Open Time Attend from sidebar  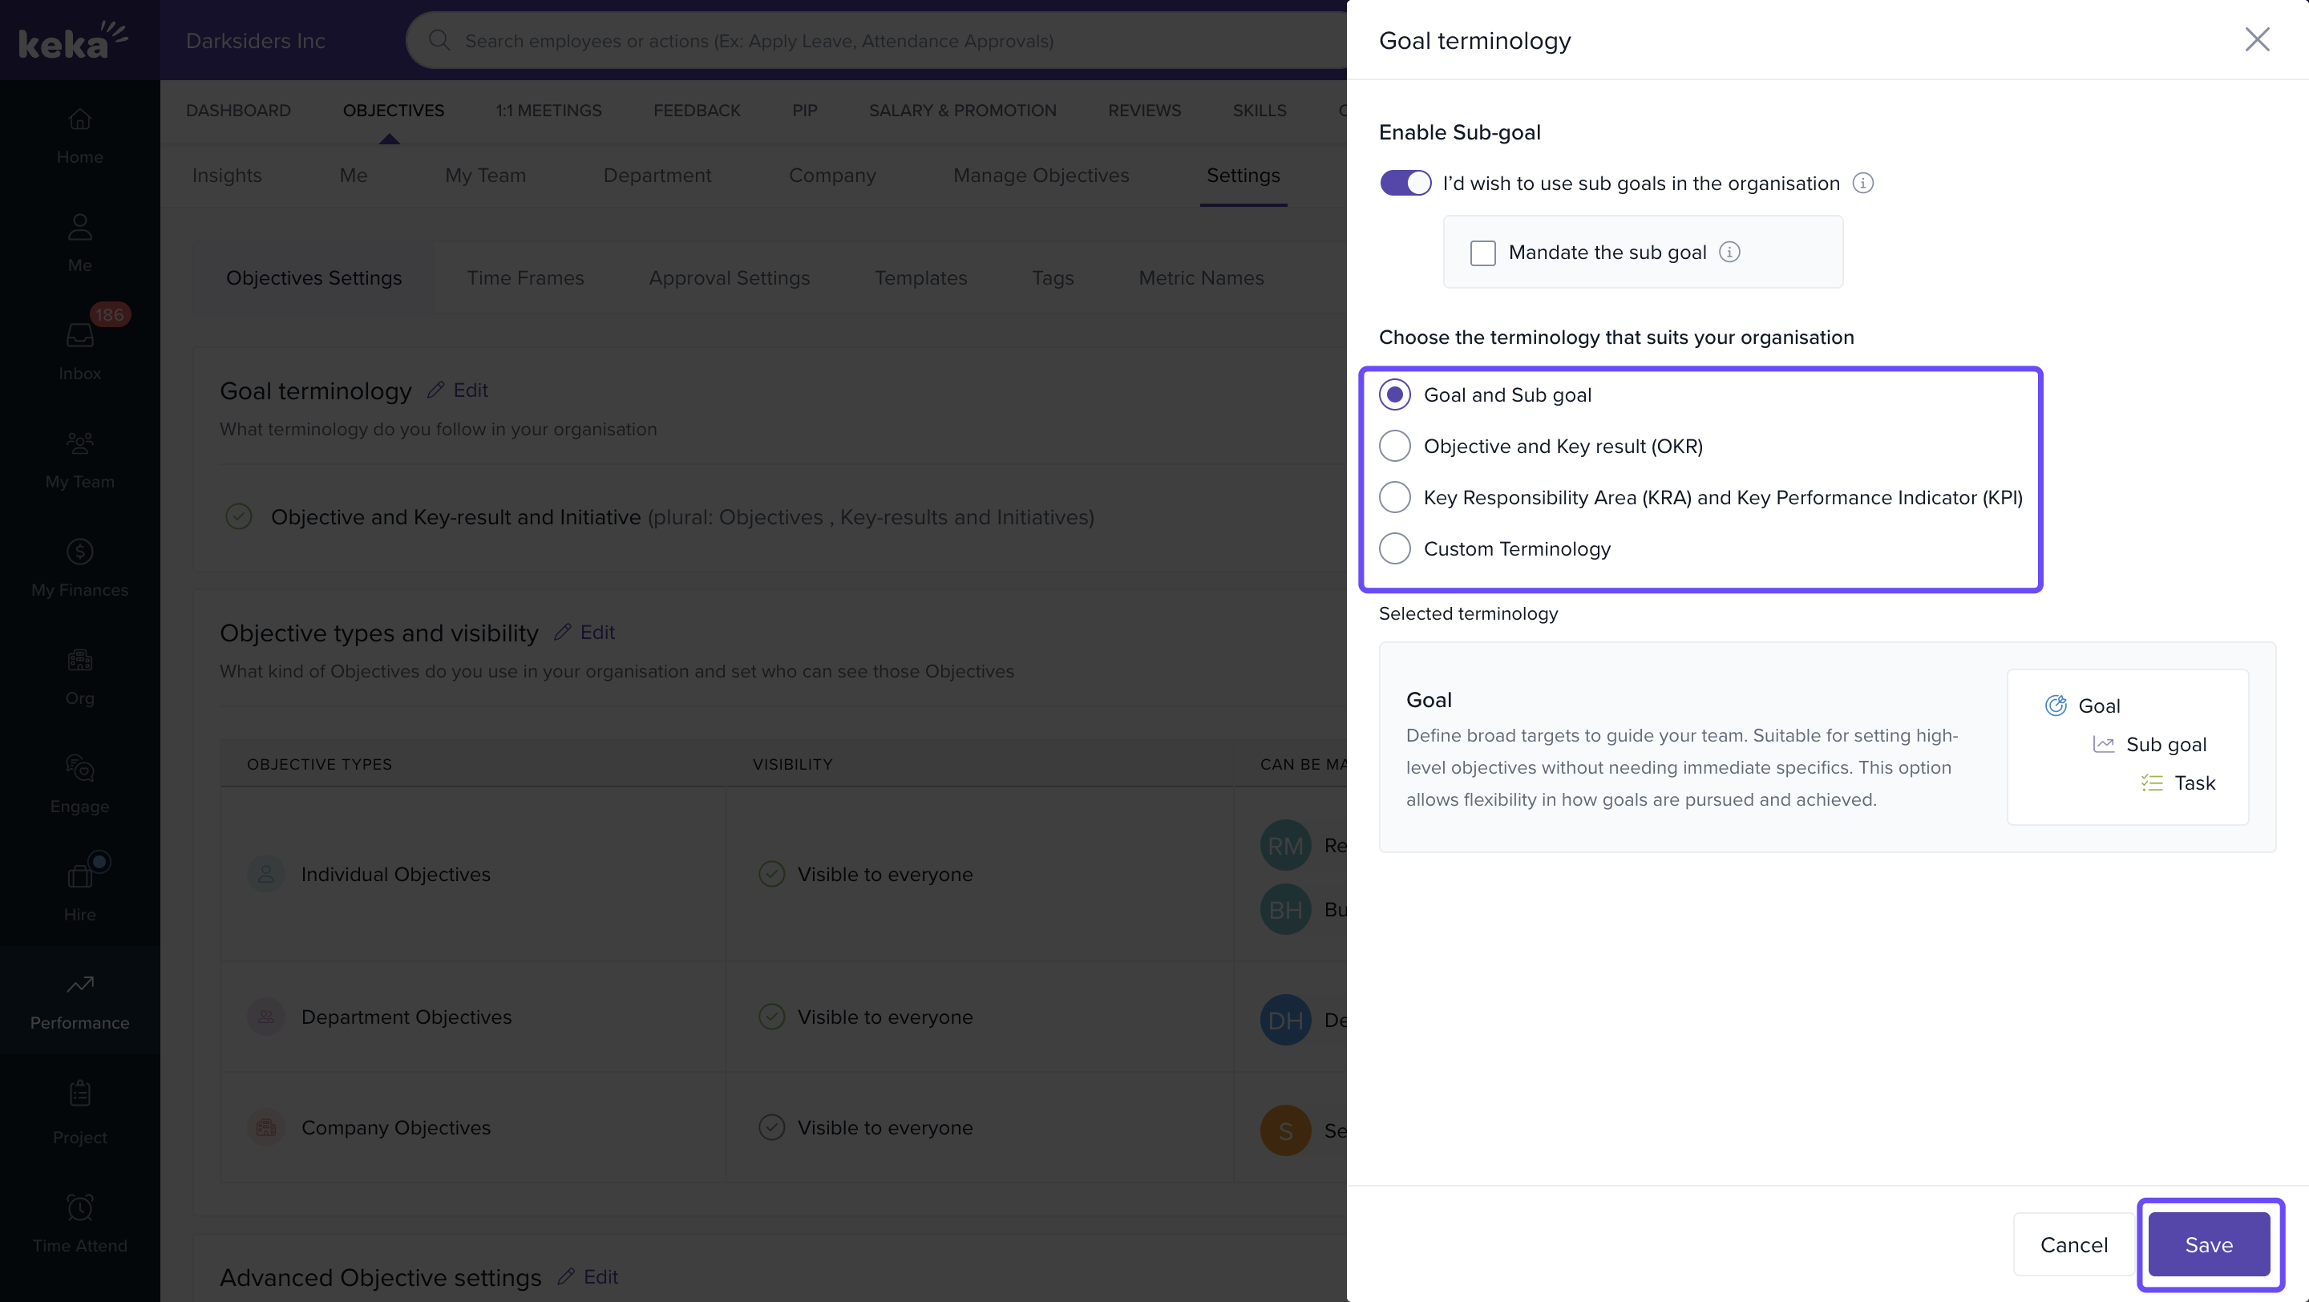[x=80, y=1223]
